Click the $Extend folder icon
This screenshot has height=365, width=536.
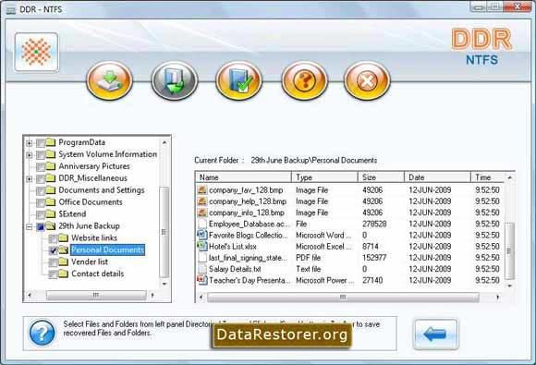point(51,214)
